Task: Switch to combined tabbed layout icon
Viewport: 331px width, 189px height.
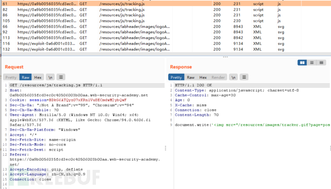Action: [x=321, y=63]
